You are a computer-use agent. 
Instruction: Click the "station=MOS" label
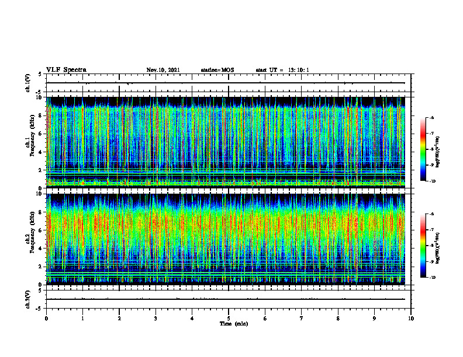(217, 70)
